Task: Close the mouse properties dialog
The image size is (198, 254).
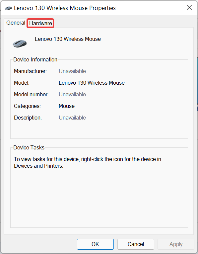Action: point(189,8)
